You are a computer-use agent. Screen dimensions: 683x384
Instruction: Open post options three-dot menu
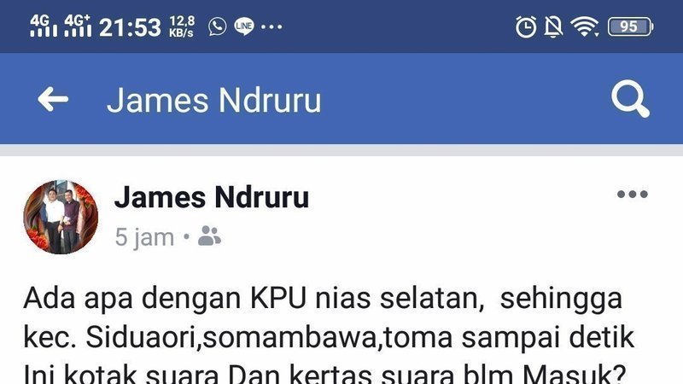pos(633,195)
